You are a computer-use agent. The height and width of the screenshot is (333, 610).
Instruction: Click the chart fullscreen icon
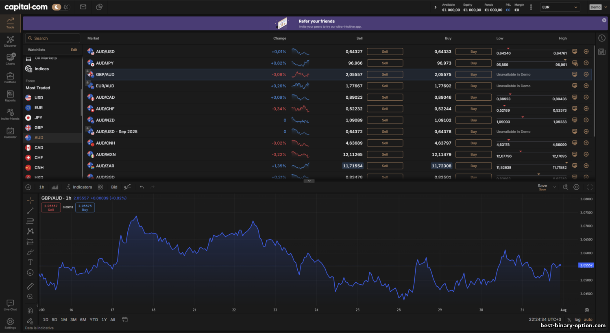pos(590,187)
